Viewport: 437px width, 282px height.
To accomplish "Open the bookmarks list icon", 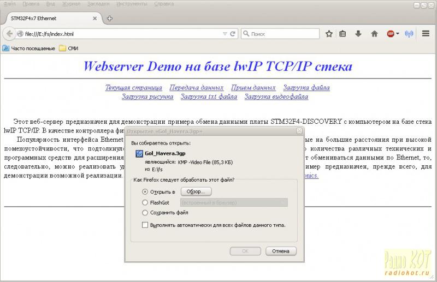I will click(x=343, y=34).
